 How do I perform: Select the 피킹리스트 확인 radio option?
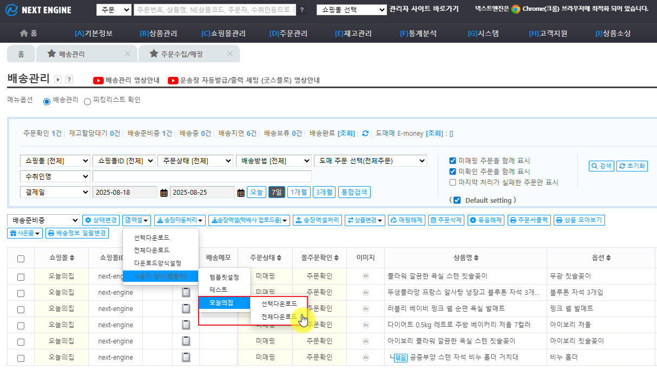coord(88,101)
